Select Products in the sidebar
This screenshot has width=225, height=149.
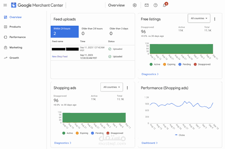(15, 27)
